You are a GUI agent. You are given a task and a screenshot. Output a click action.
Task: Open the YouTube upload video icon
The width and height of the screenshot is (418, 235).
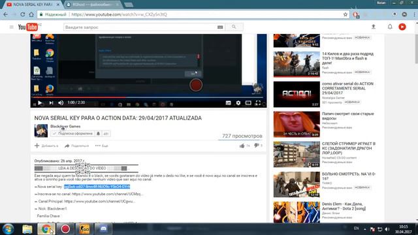374,27
